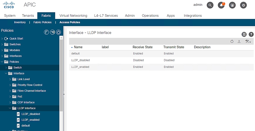Click the refresh icon in Policies panel
Image resolution: width=255 pixels, height=131 pixels.
[x=59, y=32]
